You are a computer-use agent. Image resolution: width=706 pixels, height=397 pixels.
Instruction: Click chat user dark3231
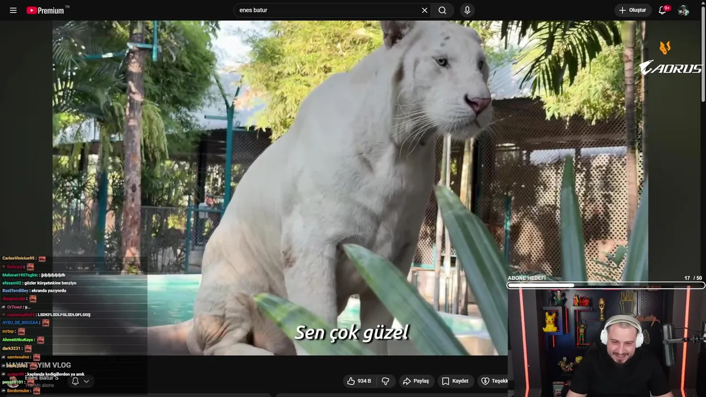[x=11, y=348]
